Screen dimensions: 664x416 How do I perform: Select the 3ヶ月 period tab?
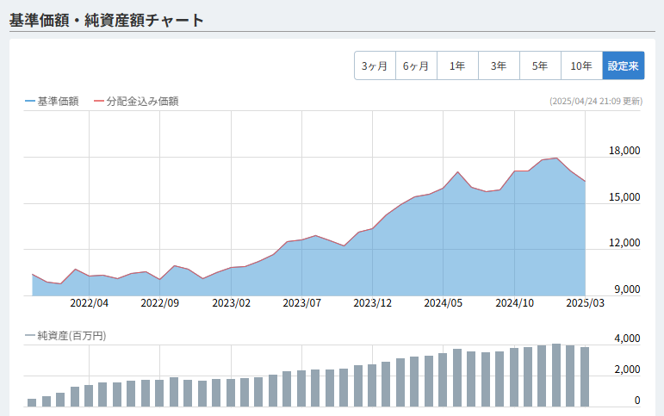click(375, 65)
